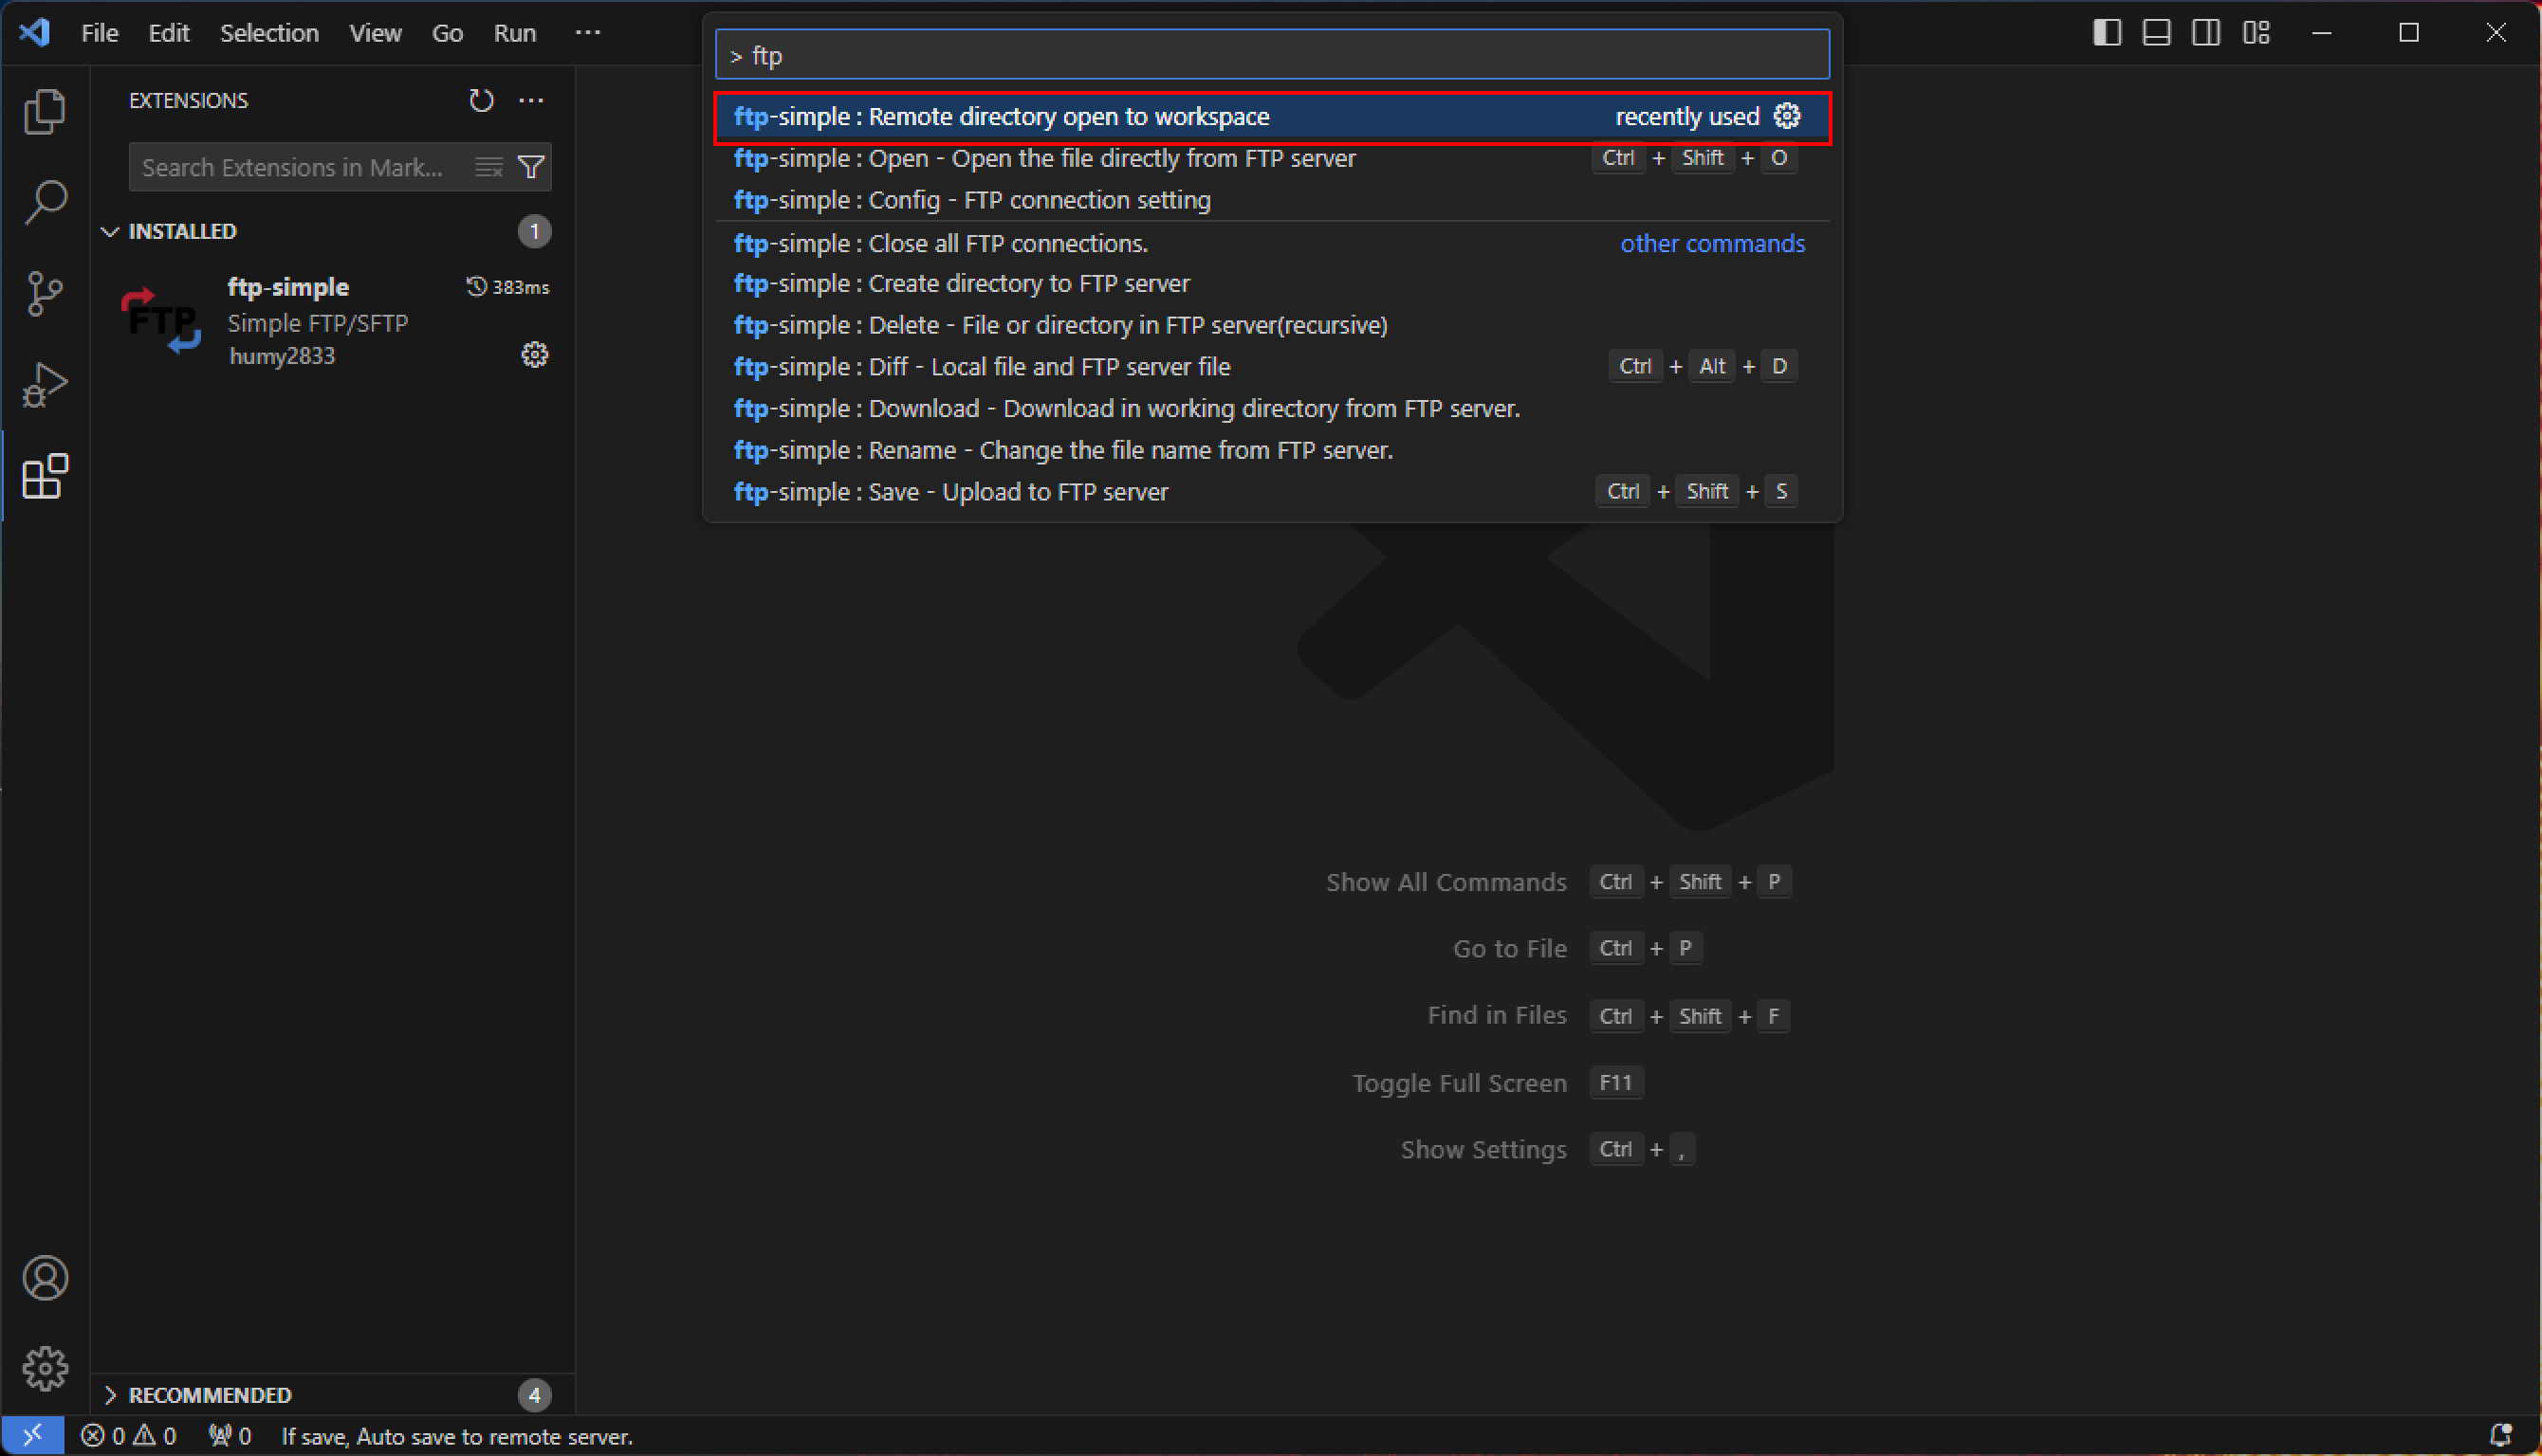Viewport: 2542px width, 1456px height.
Task: Toggle the primary side bar layout
Action: tap(2106, 33)
